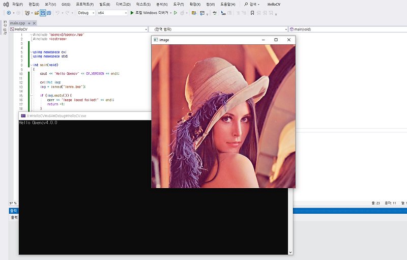Screen dimensions: 407x260
Task: Open the Git(G) menu
Action: pos(66,5)
